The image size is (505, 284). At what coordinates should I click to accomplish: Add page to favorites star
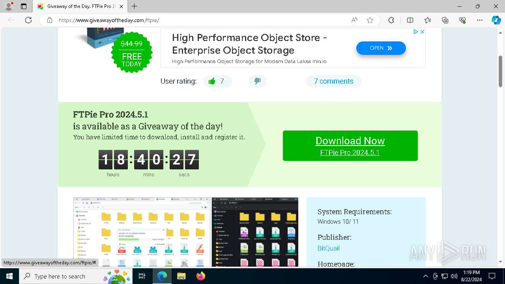pyautogui.click(x=370, y=20)
